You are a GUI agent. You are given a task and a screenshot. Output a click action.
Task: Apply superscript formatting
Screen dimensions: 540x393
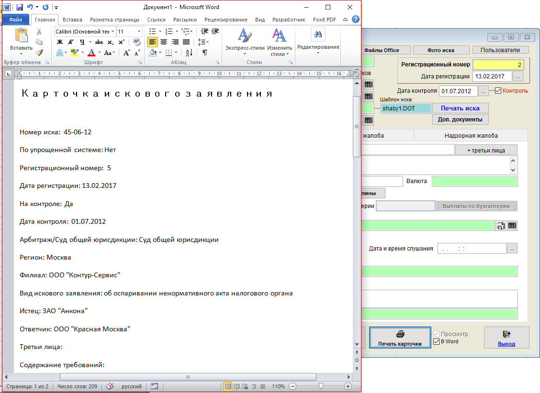121,42
